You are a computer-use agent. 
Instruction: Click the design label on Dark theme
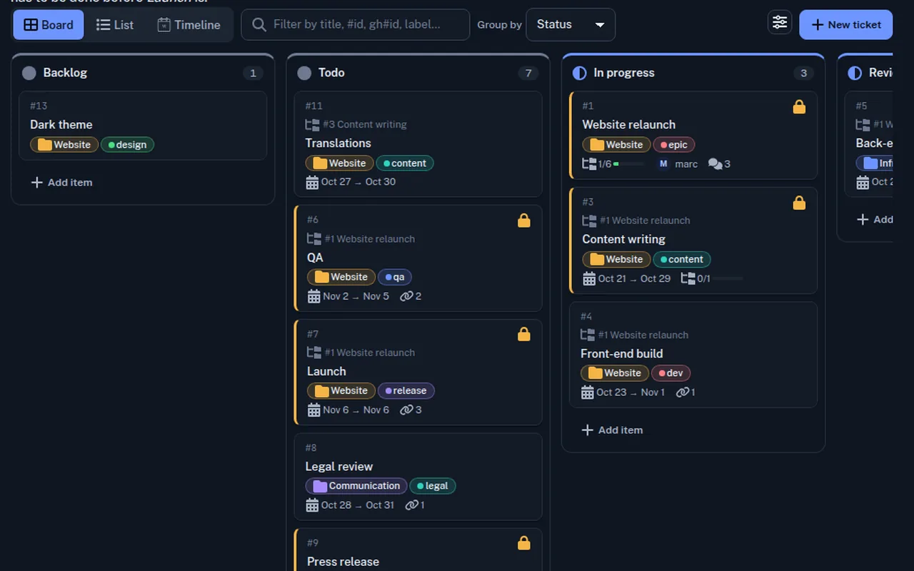coord(127,145)
